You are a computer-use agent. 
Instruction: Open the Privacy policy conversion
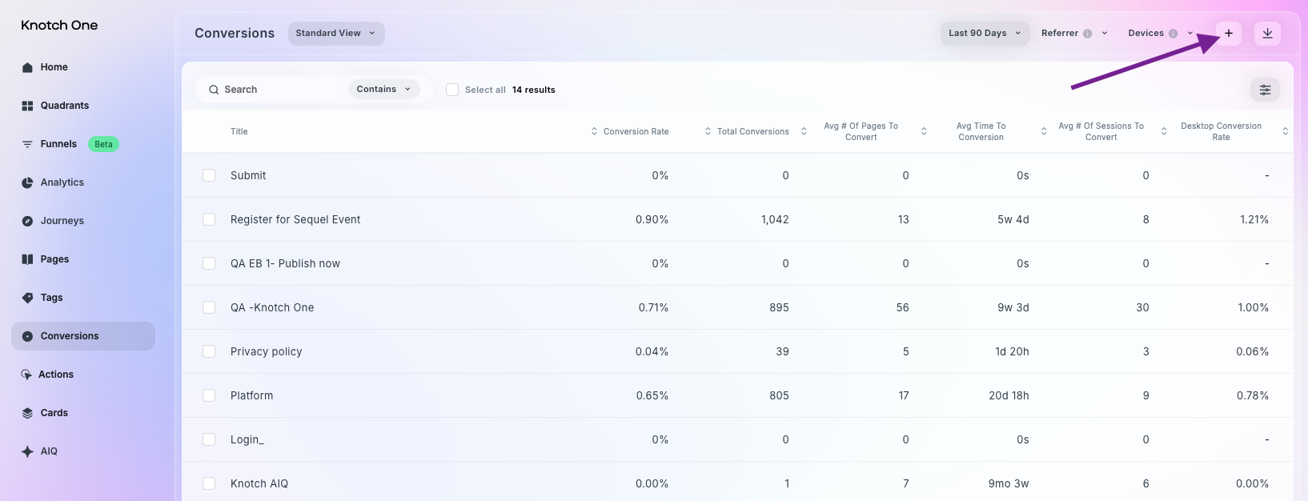point(267,351)
